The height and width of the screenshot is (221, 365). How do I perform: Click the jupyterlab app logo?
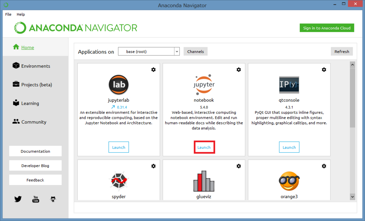point(119,85)
